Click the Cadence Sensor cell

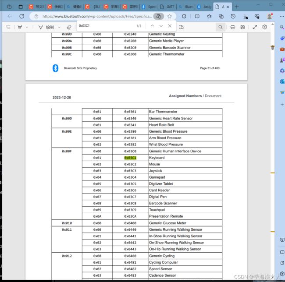coord(185,275)
